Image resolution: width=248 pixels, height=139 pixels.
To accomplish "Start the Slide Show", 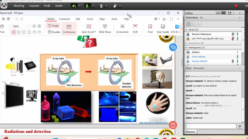I will coord(105,29).
